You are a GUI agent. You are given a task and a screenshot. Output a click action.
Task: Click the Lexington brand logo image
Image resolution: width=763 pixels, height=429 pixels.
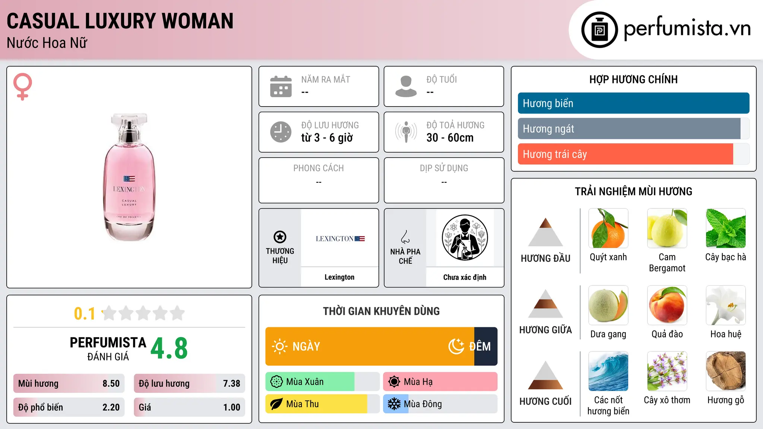pyautogui.click(x=340, y=239)
